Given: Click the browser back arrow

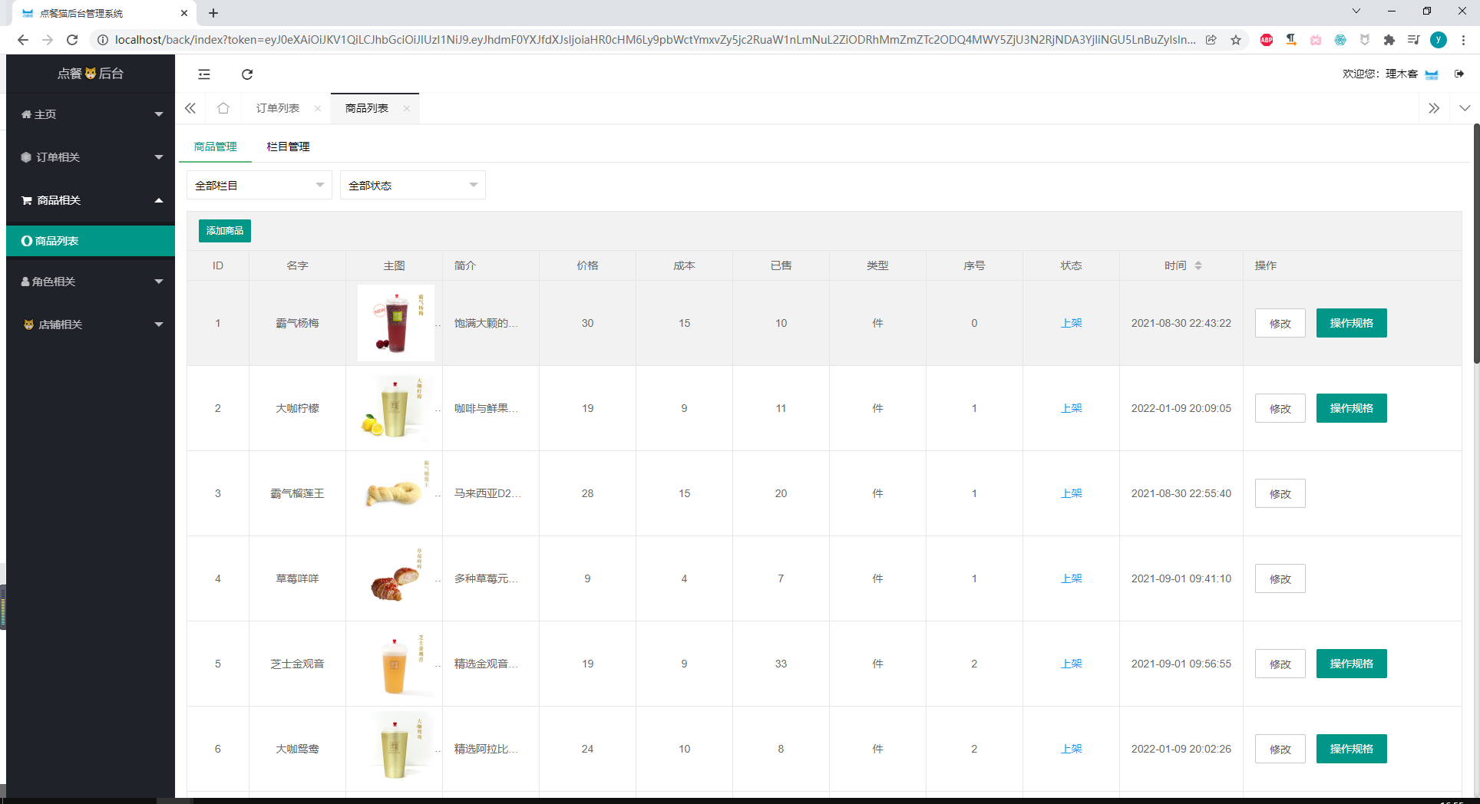Looking at the screenshot, I should click(23, 40).
